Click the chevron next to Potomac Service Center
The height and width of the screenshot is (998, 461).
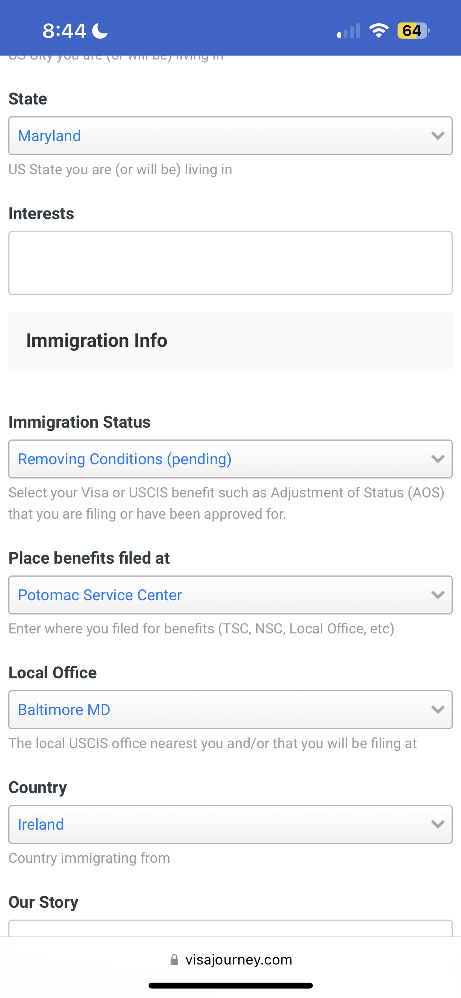tap(438, 595)
